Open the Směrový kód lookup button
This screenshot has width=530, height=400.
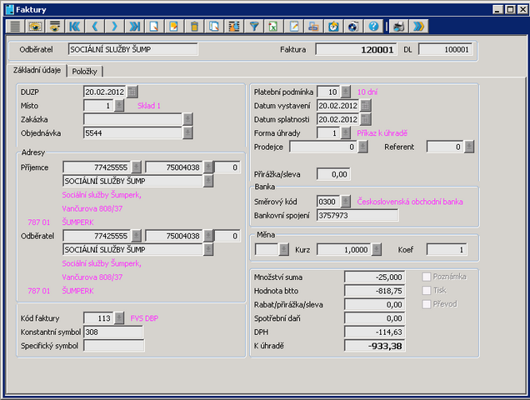[x=346, y=202]
